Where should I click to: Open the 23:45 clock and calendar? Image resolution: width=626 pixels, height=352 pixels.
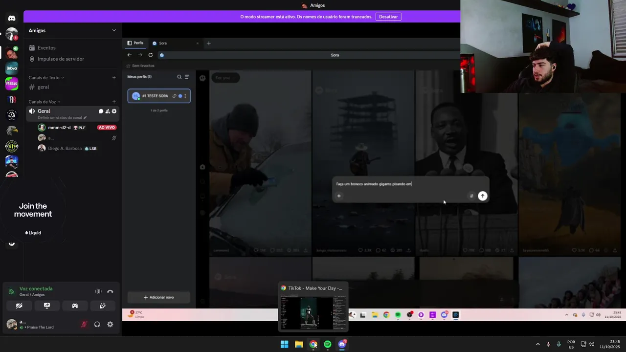610,344
